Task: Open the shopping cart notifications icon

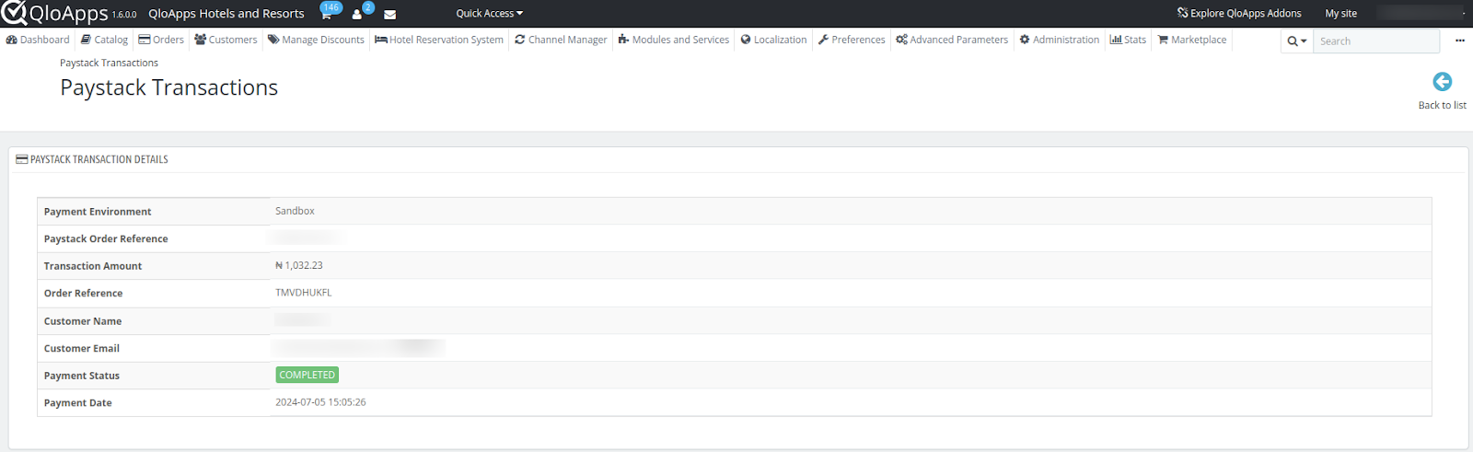Action: (x=326, y=14)
